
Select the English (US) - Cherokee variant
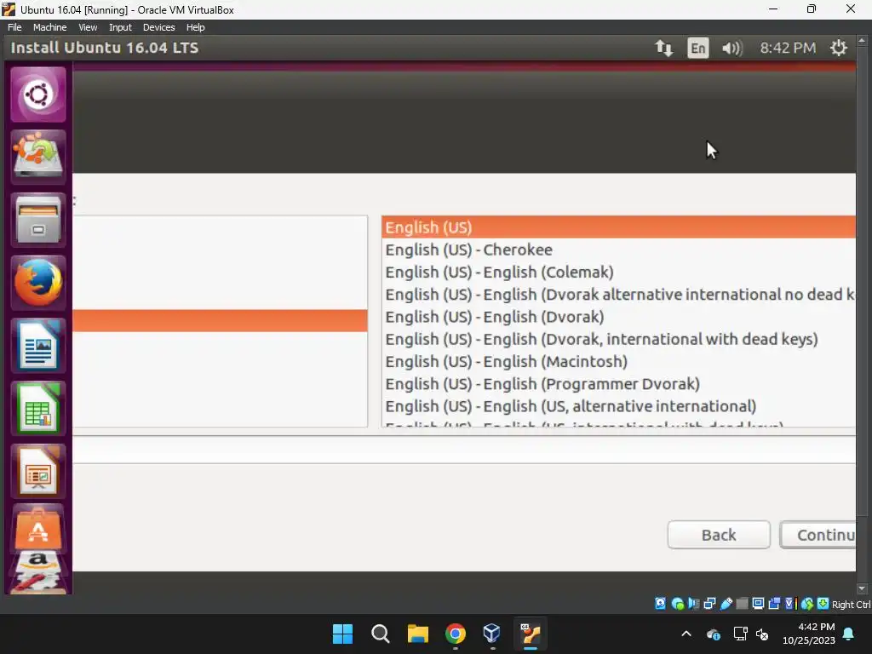tap(619, 250)
